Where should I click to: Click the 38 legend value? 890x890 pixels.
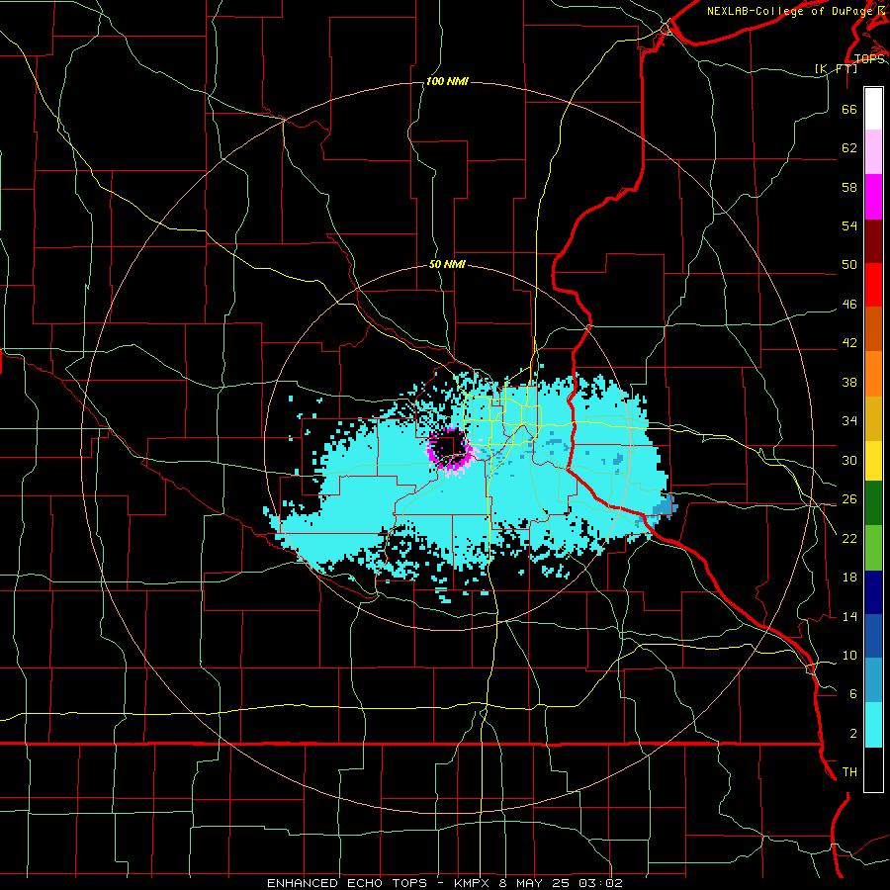[x=849, y=382]
